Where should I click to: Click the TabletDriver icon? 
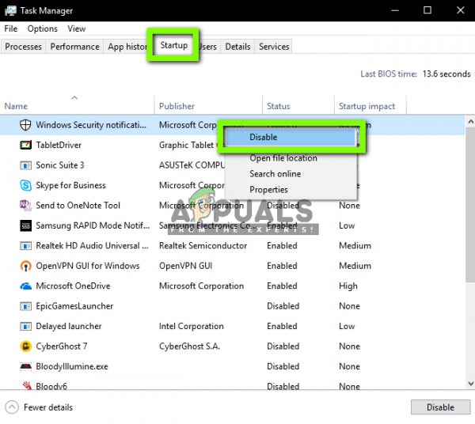pos(25,145)
